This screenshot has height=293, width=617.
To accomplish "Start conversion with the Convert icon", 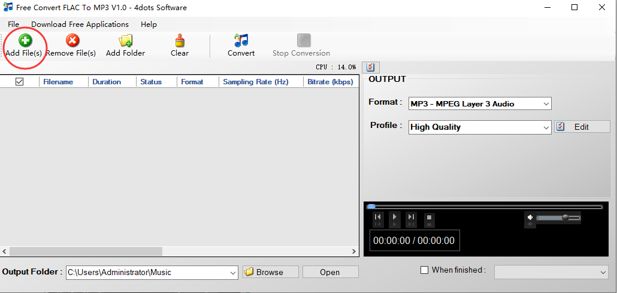I will pyautogui.click(x=241, y=40).
